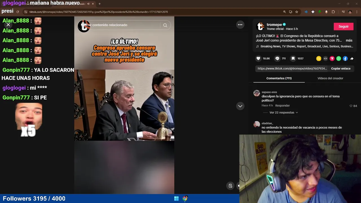Click the picture-in-picture icon under the video
361x203 pixels.
[230, 186]
